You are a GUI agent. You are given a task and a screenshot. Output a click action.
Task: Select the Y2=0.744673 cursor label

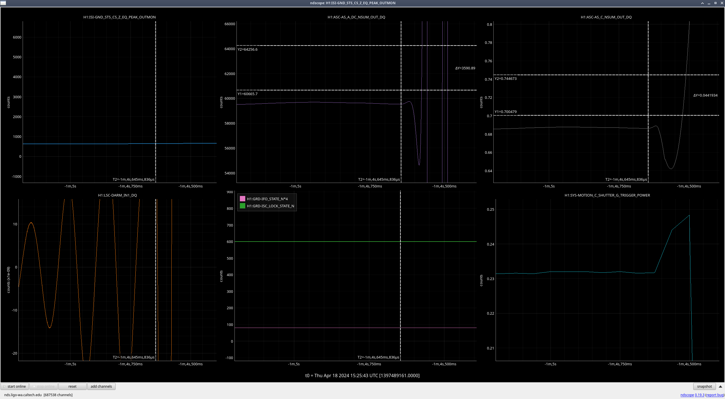[506, 78]
